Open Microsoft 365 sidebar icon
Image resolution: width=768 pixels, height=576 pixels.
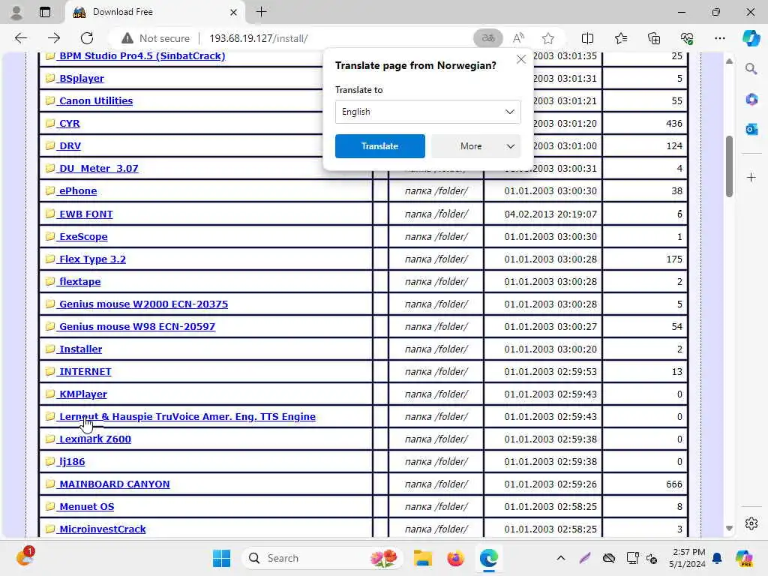[x=751, y=100]
